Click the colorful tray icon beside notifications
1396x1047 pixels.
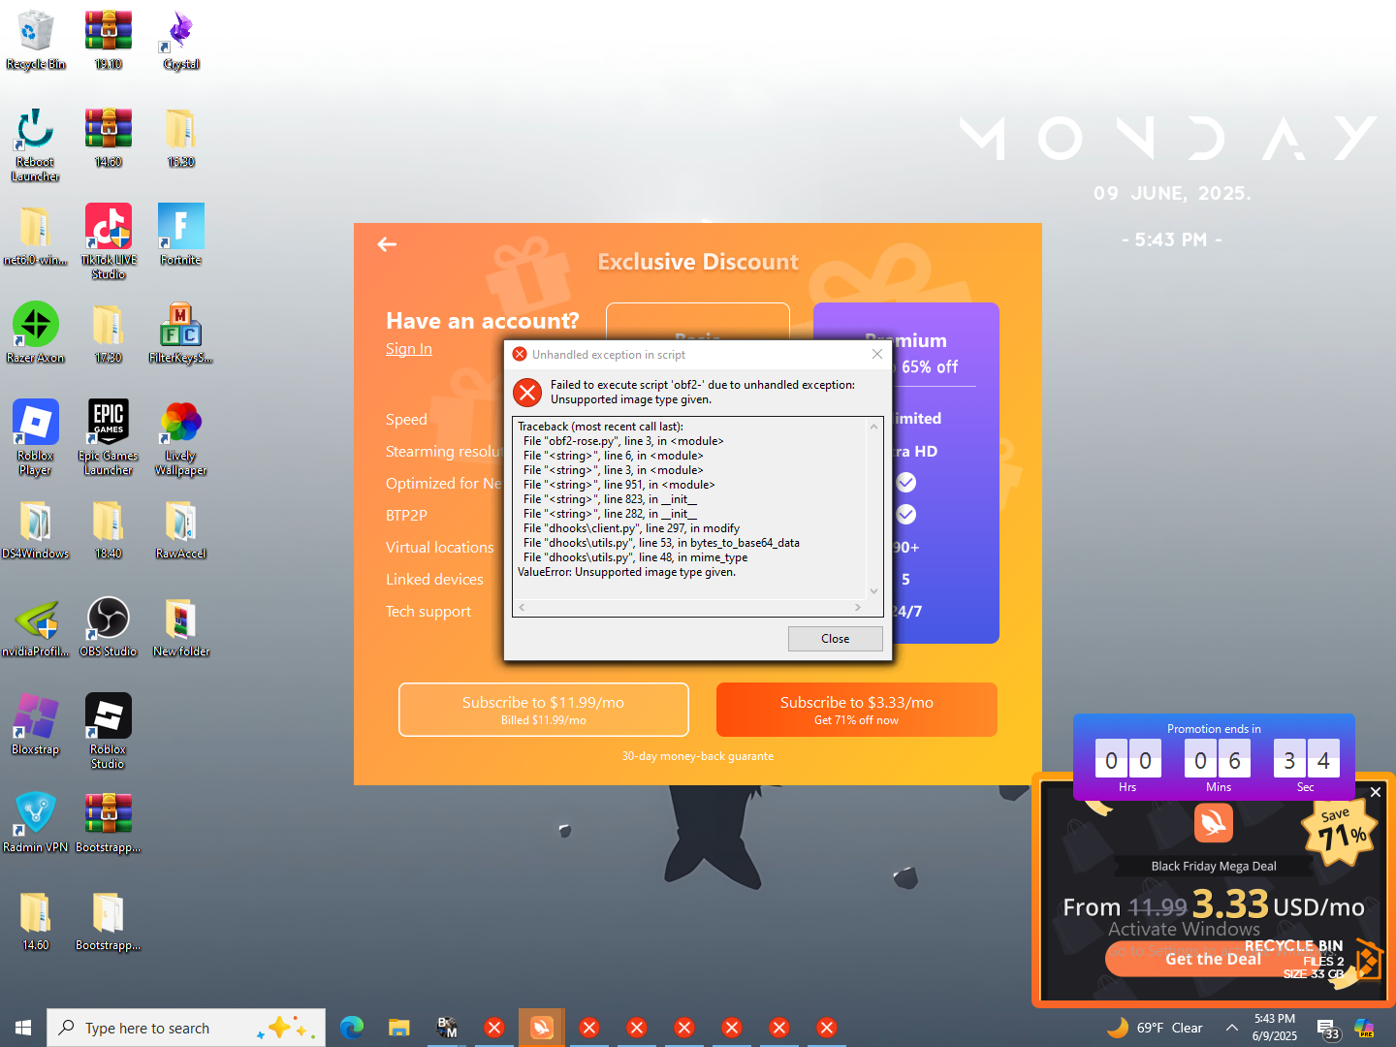point(1364,1028)
